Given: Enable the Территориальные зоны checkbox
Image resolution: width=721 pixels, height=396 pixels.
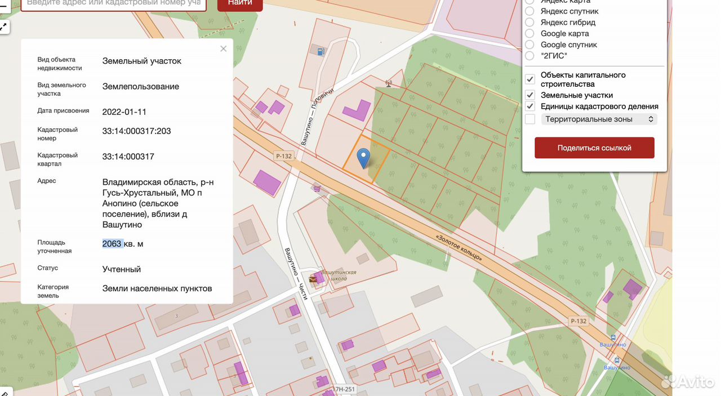Looking at the screenshot, I should pos(529,119).
